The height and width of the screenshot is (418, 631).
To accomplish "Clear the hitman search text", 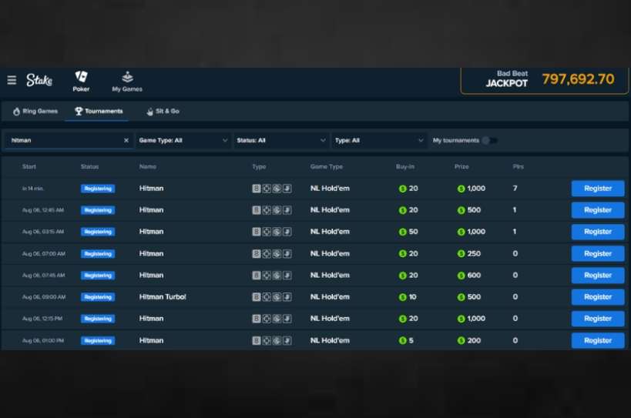I will point(126,140).
